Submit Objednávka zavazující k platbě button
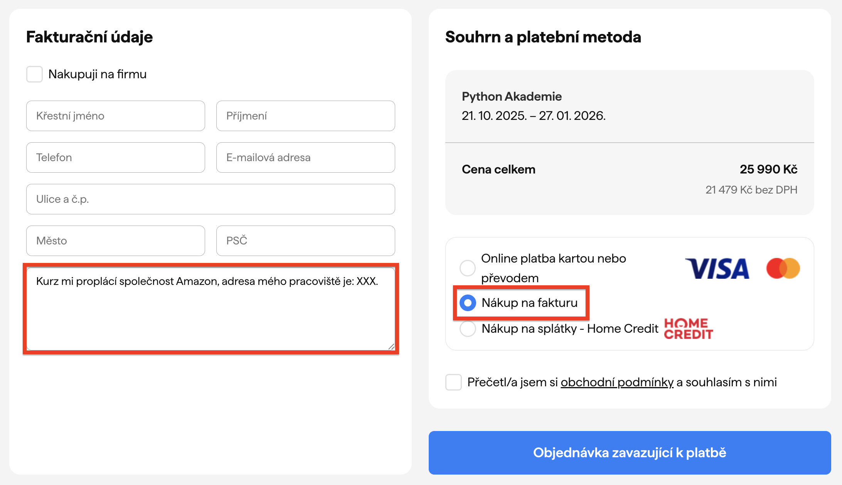The height and width of the screenshot is (485, 842). 630,453
